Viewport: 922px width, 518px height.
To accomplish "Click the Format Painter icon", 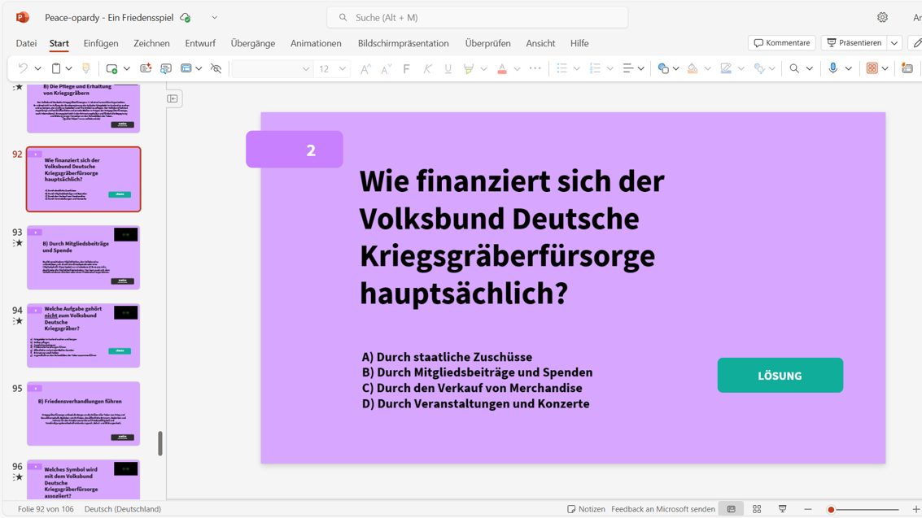I will [86, 69].
